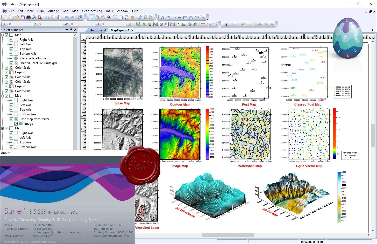Screen dimensions: 377x244
Task: Click the New 3D Wireframe map icon
Action: [x=190, y=24]
